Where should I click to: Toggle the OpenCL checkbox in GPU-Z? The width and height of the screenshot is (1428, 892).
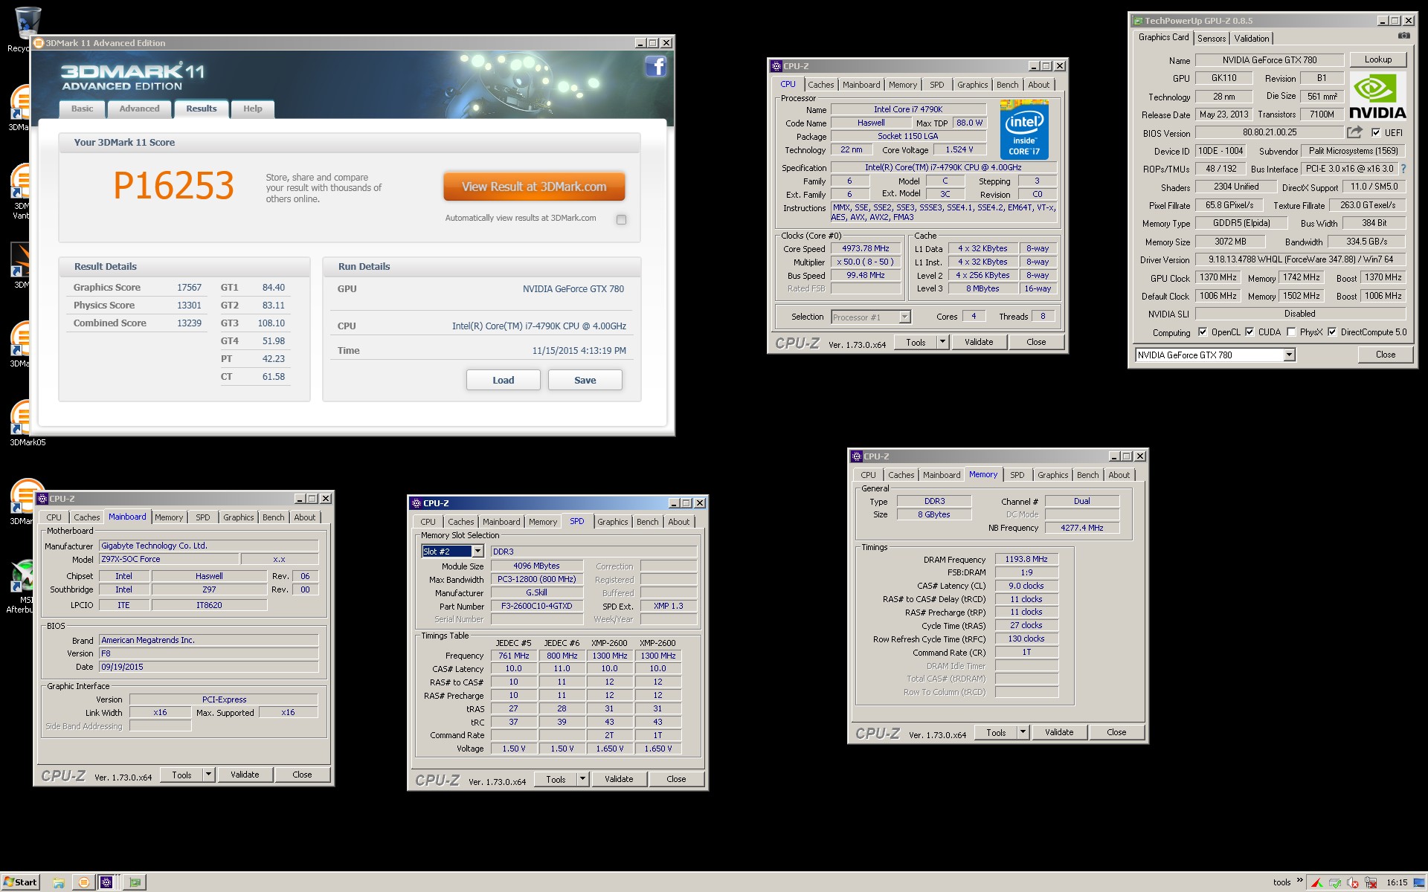point(1203,332)
